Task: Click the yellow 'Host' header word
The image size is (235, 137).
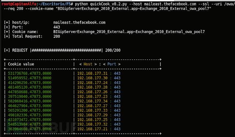Action: click(88, 64)
